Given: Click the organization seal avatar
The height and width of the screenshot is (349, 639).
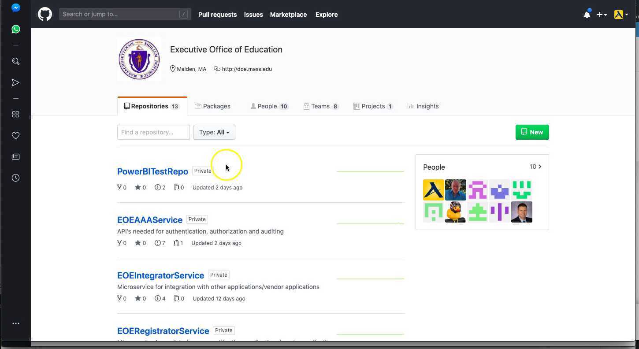Looking at the screenshot, I should click(139, 59).
